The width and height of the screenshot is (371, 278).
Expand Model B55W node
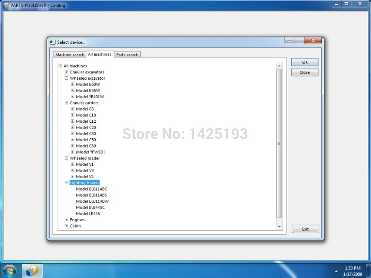point(73,90)
